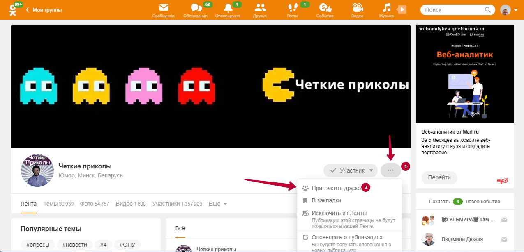Click the Перейти ad button
Viewport: 524px width, 252px height.
click(x=439, y=177)
